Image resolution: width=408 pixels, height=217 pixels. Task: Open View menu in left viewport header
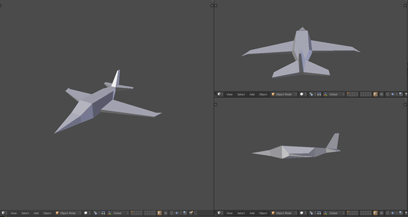(x=14, y=213)
